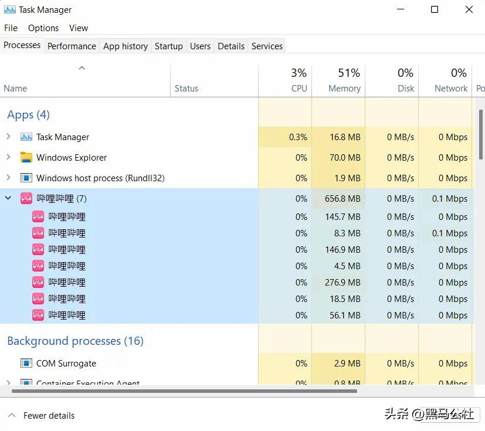Sort by the Name column header
The image size is (485, 431).
[85, 81]
